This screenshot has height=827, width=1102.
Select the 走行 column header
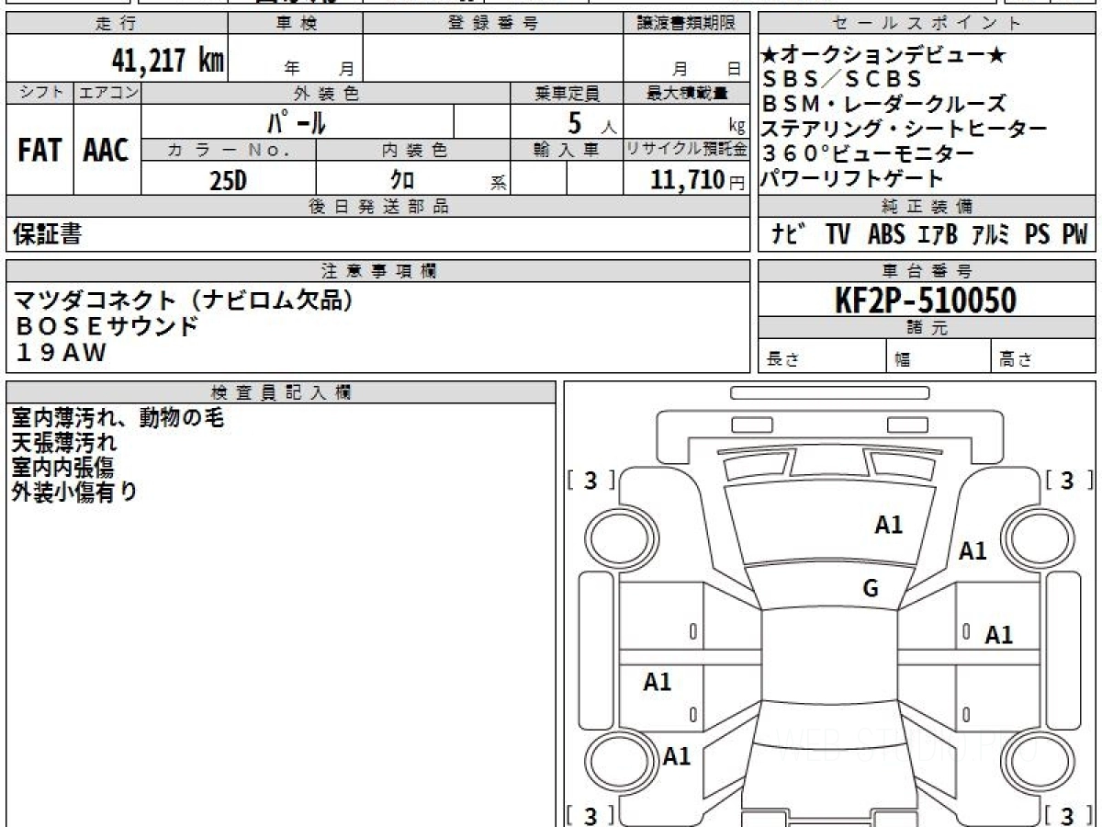tap(116, 24)
